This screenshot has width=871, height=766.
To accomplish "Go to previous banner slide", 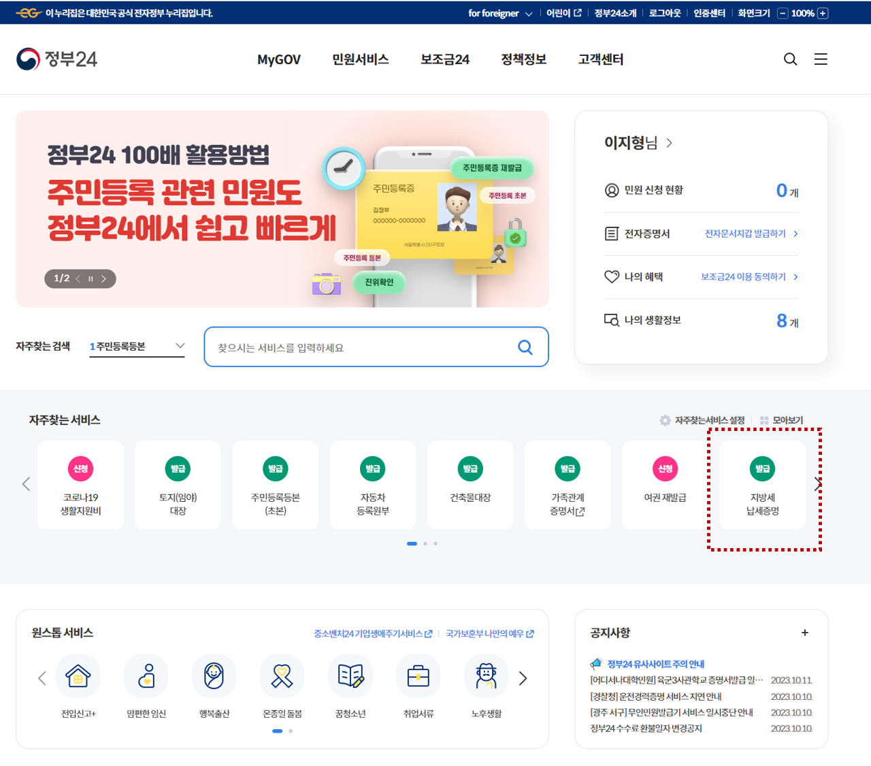I will (78, 278).
